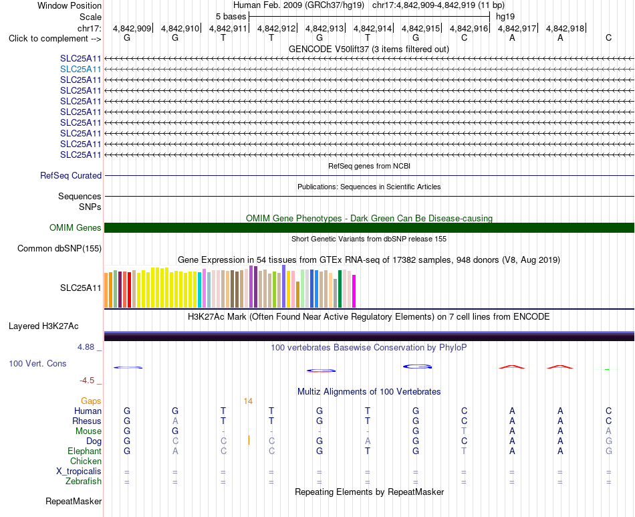Click the SLC25A11 label beside the GTEx bar chart
This screenshot has width=635, height=517.
point(80,288)
